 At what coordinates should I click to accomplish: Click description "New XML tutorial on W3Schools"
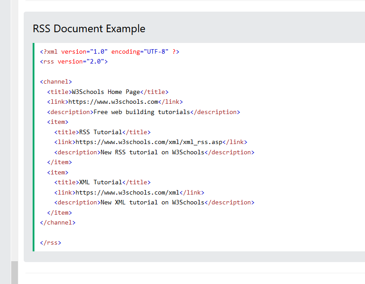pos(154,203)
